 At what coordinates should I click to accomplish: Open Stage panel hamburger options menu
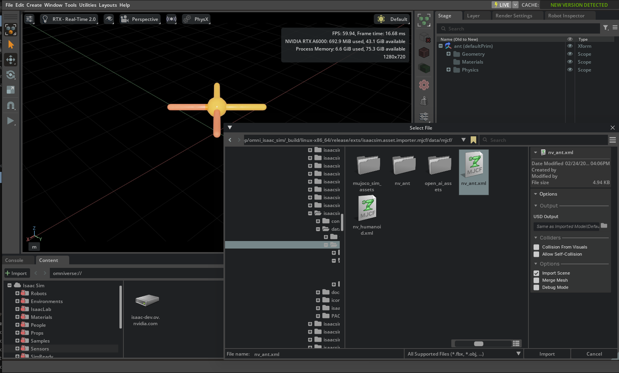point(615,28)
